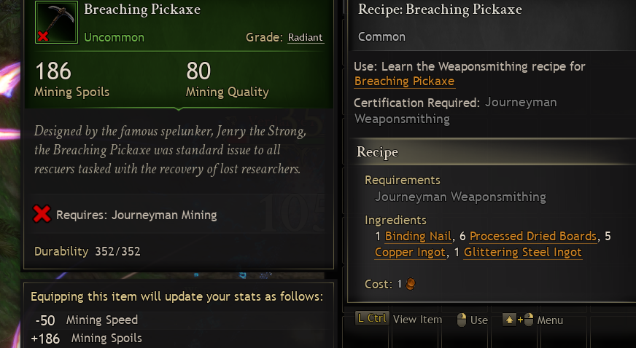
Task: Click the small red X on pickaxe thumbnail
Action: pos(43,36)
